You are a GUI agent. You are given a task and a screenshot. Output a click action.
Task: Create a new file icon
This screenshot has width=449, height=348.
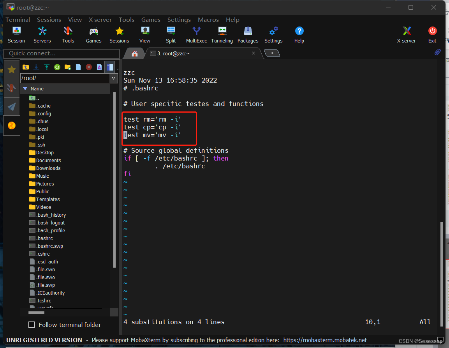(78, 67)
